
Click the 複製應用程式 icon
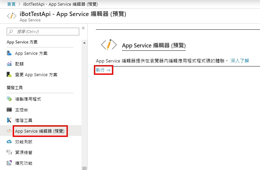click(x=9, y=99)
